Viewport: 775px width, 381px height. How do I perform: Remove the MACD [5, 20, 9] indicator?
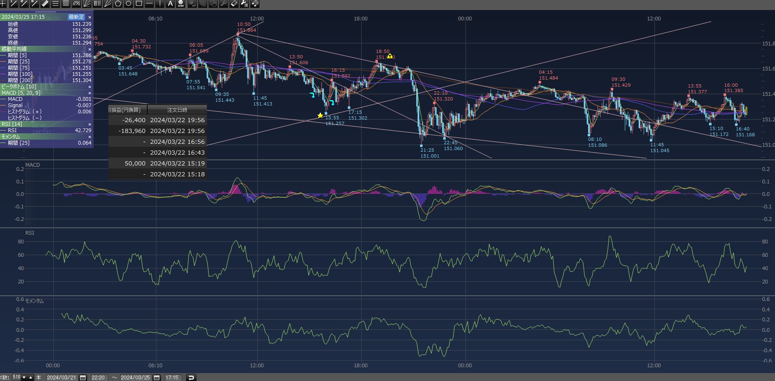[90, 93]
